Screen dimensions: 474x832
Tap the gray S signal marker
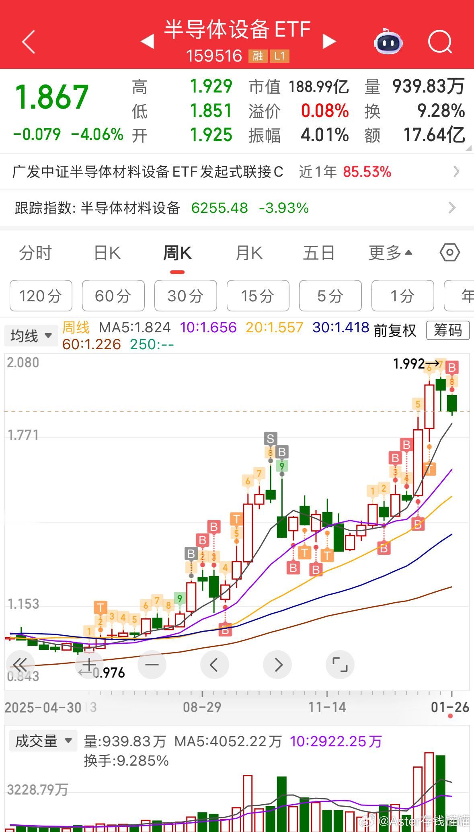271,439
